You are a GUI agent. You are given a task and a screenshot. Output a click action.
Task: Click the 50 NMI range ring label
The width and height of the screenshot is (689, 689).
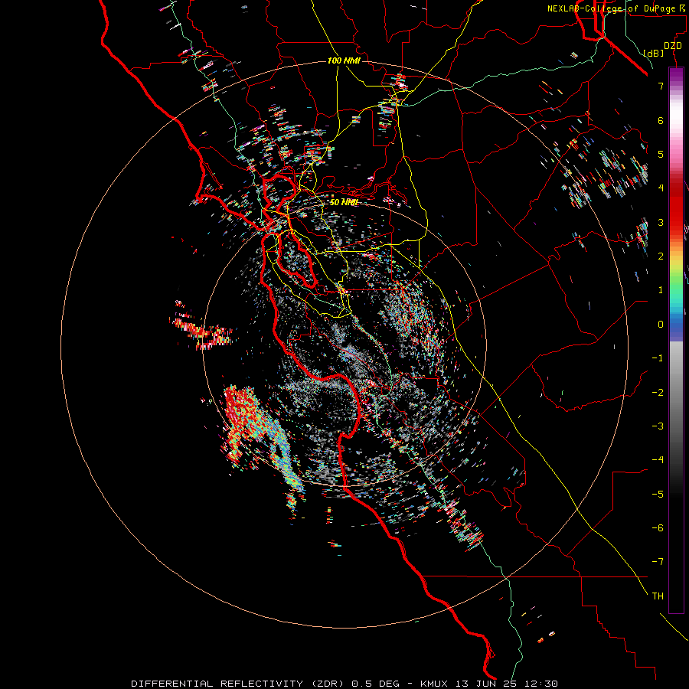coord(344,202)
